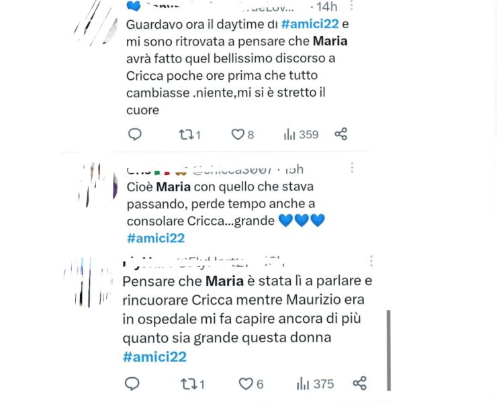Open profile picture of 'Cioè Maria' tweet author
The width and height of the screenshot is (497, 402).
pyautogui.click(x=95, y=185)
